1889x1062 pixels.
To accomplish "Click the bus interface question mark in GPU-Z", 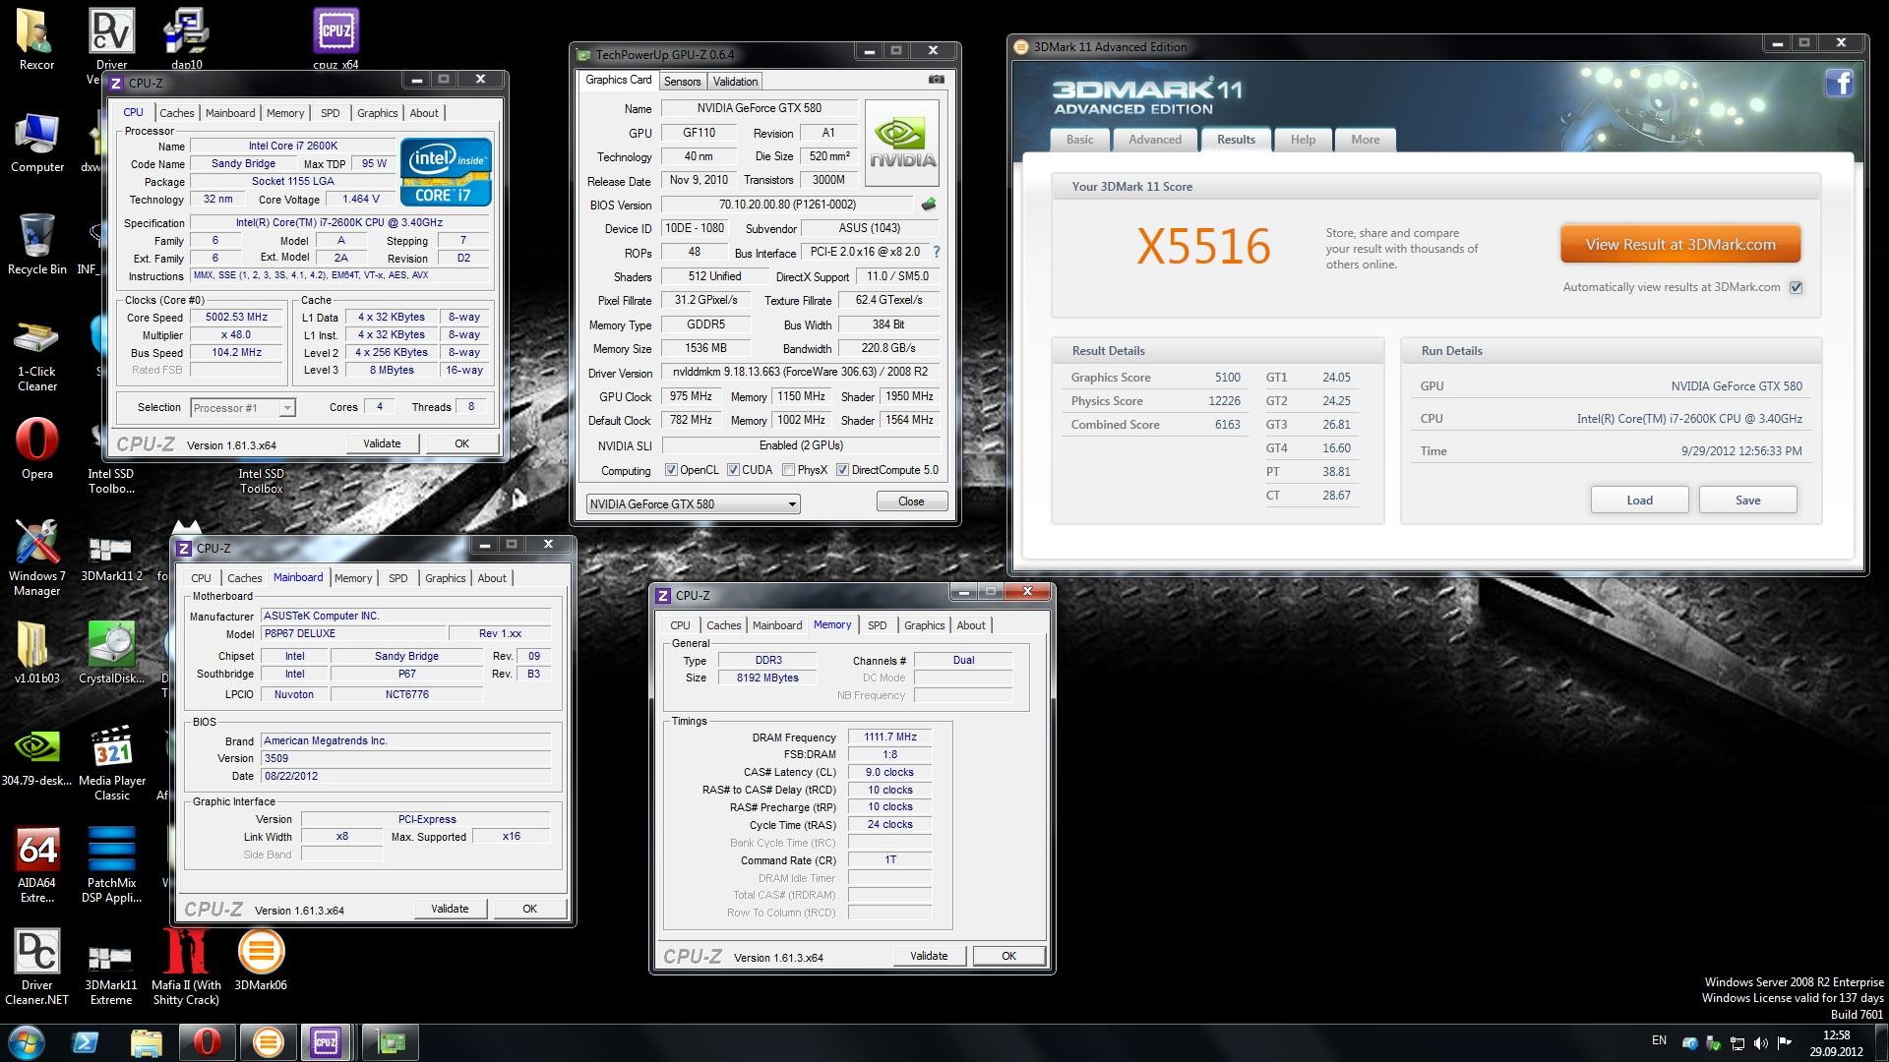I will [x=936, y=252].
